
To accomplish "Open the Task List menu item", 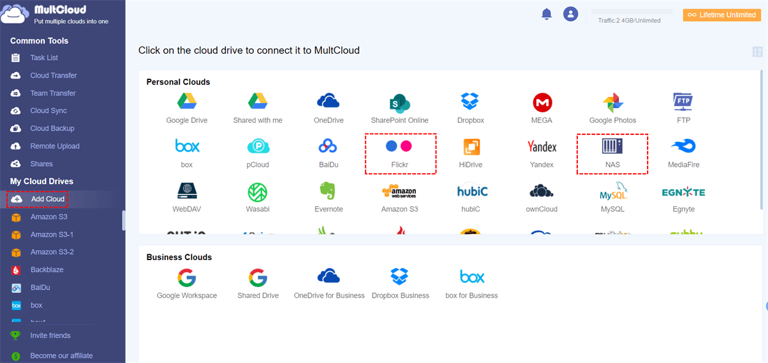I will [44, 58].
